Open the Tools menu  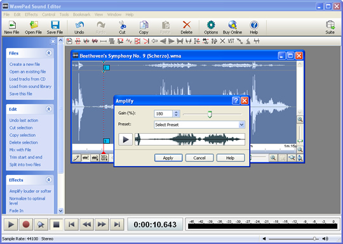tap(64, 15)
